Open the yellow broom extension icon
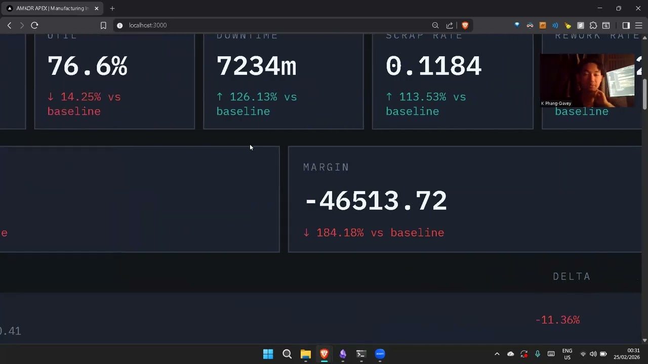The image size is (648, 364). 568,25
